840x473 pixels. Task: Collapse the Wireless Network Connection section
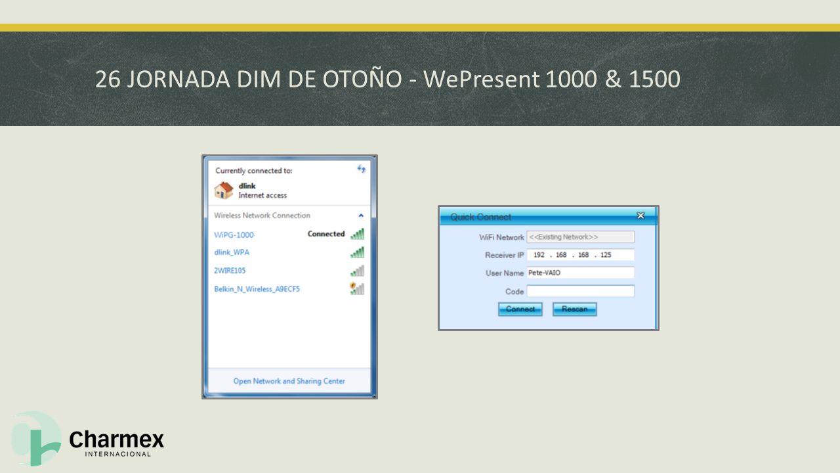pyautogui.click(x=361, y=215)
